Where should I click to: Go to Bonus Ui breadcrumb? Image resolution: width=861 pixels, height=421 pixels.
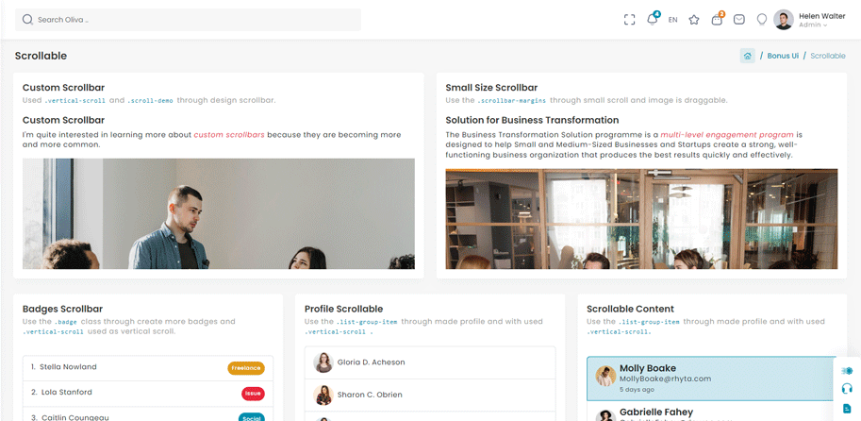click(x=783, y=56)
